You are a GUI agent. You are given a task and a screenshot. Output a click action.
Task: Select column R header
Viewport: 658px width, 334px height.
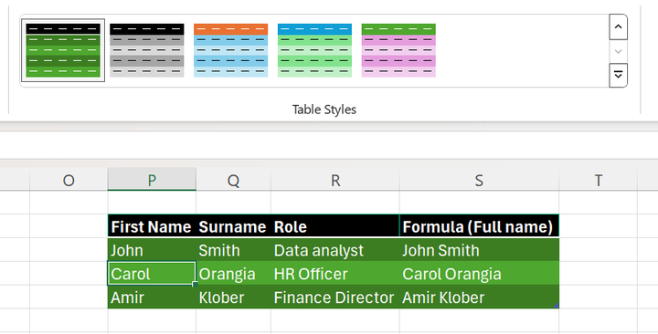point(335,180)
